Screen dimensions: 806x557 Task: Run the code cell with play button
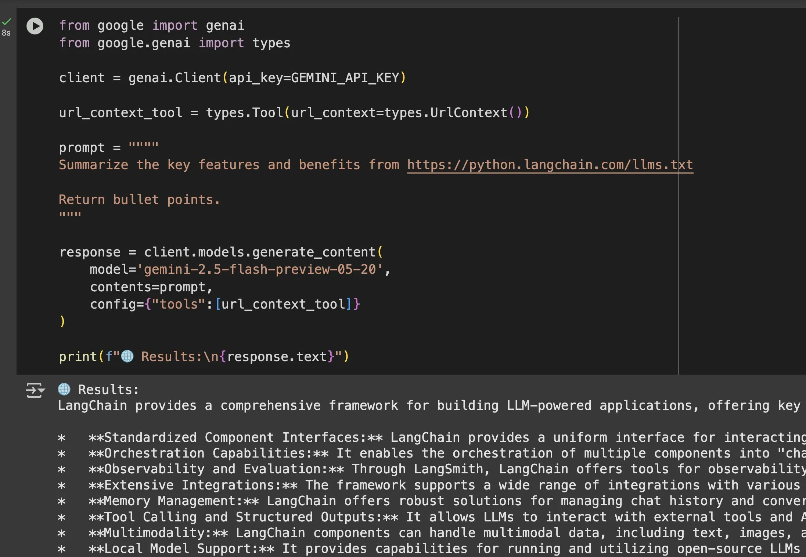tap(35, 26)
